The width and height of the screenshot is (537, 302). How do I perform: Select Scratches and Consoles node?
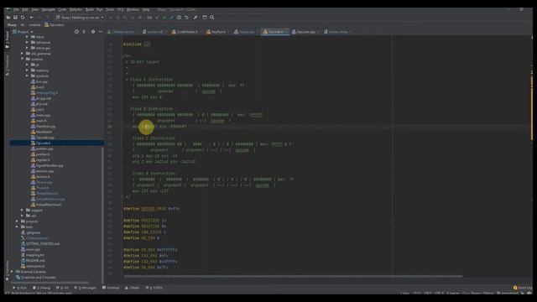coord(39,278)
